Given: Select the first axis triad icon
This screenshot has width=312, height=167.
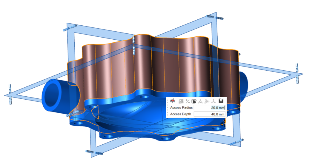Looking at the screenshot, I should [200, 101].
